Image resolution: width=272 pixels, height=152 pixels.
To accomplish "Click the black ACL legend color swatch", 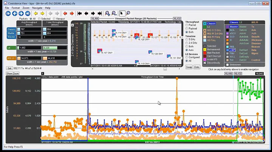I will point(227,30).
